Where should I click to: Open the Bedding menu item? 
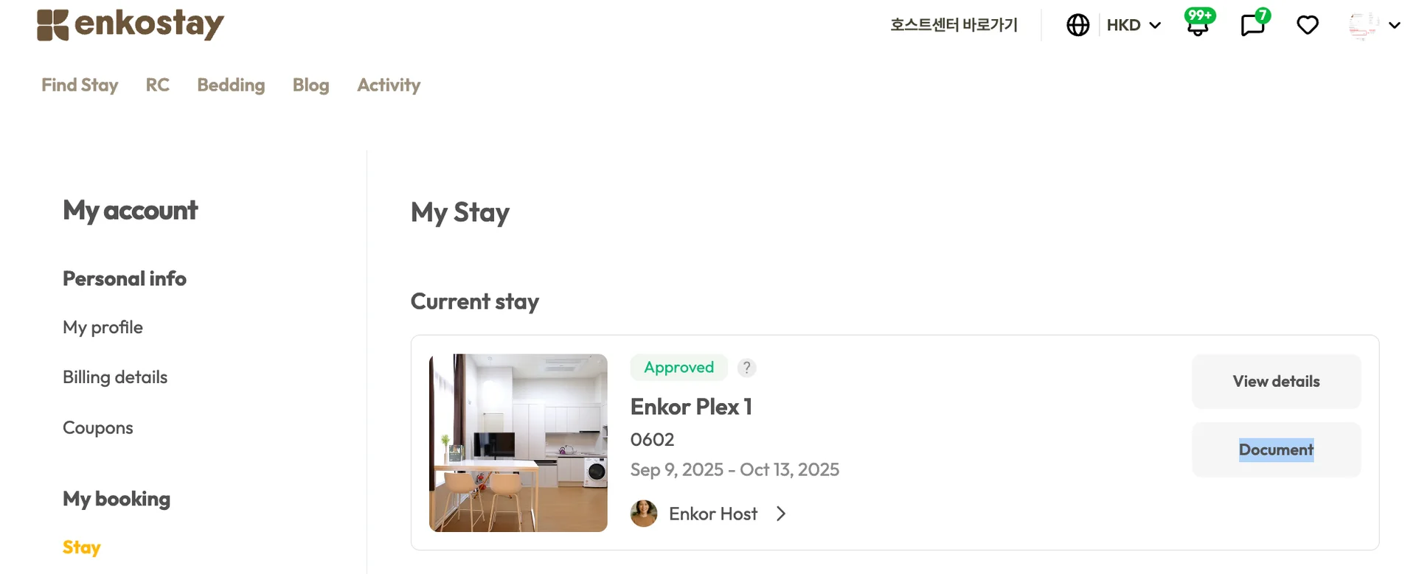point(231,85)
